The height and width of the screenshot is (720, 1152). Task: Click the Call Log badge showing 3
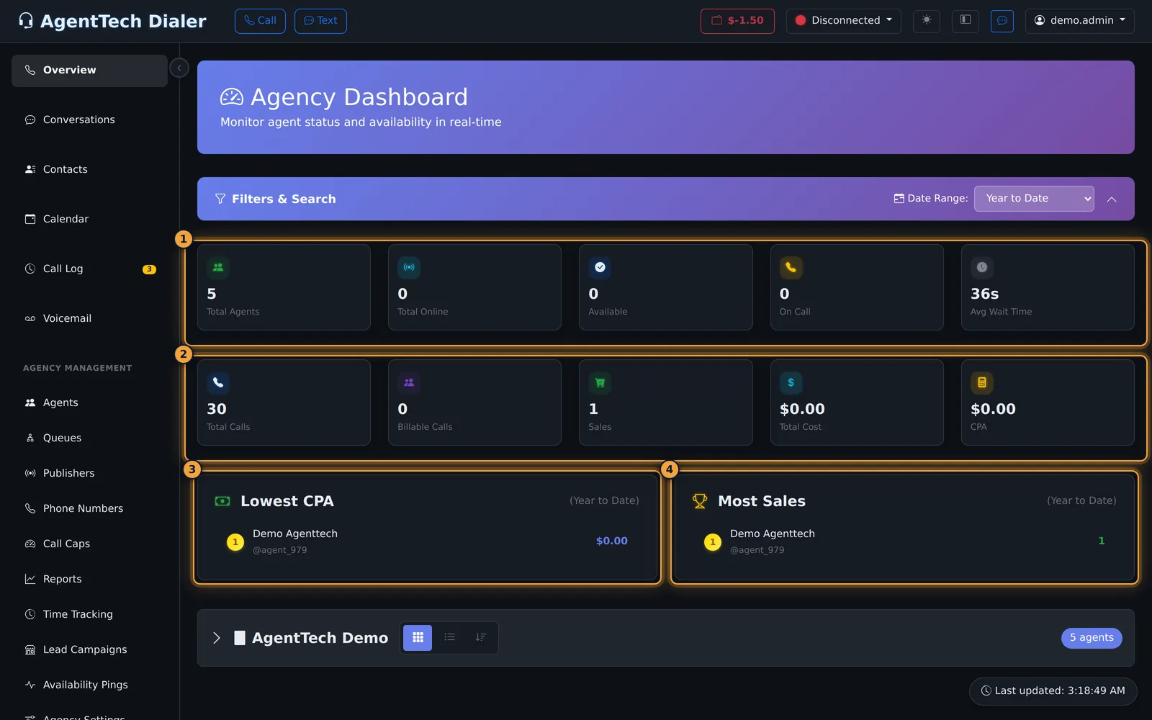[x=149, y=269]
